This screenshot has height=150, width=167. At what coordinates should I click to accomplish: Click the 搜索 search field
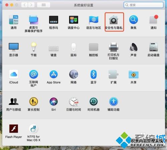click(x=143, y=5)
